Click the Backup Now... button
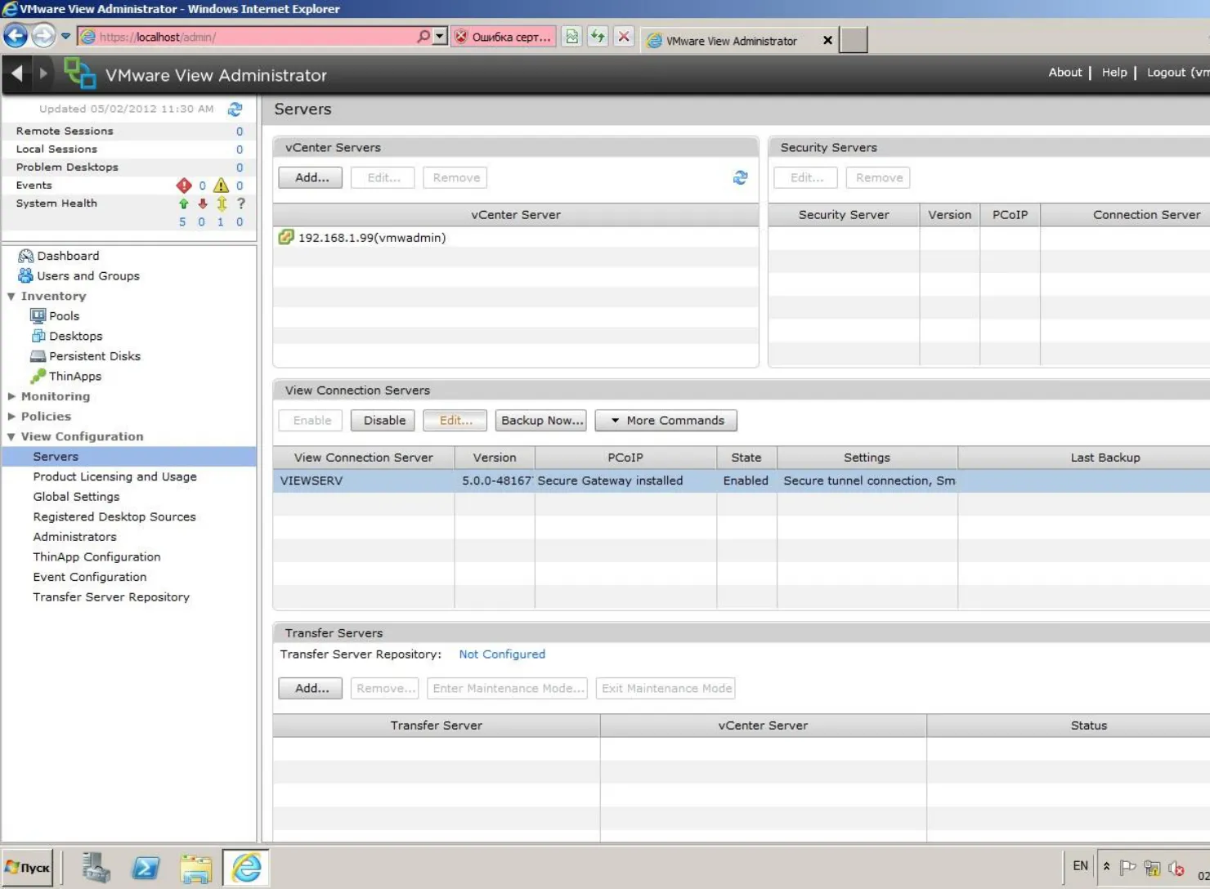This screenshot has height=889, width=1210. click(x=541, y=420)
